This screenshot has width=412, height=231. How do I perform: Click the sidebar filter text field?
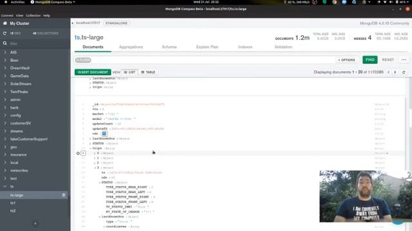(37, 44)
